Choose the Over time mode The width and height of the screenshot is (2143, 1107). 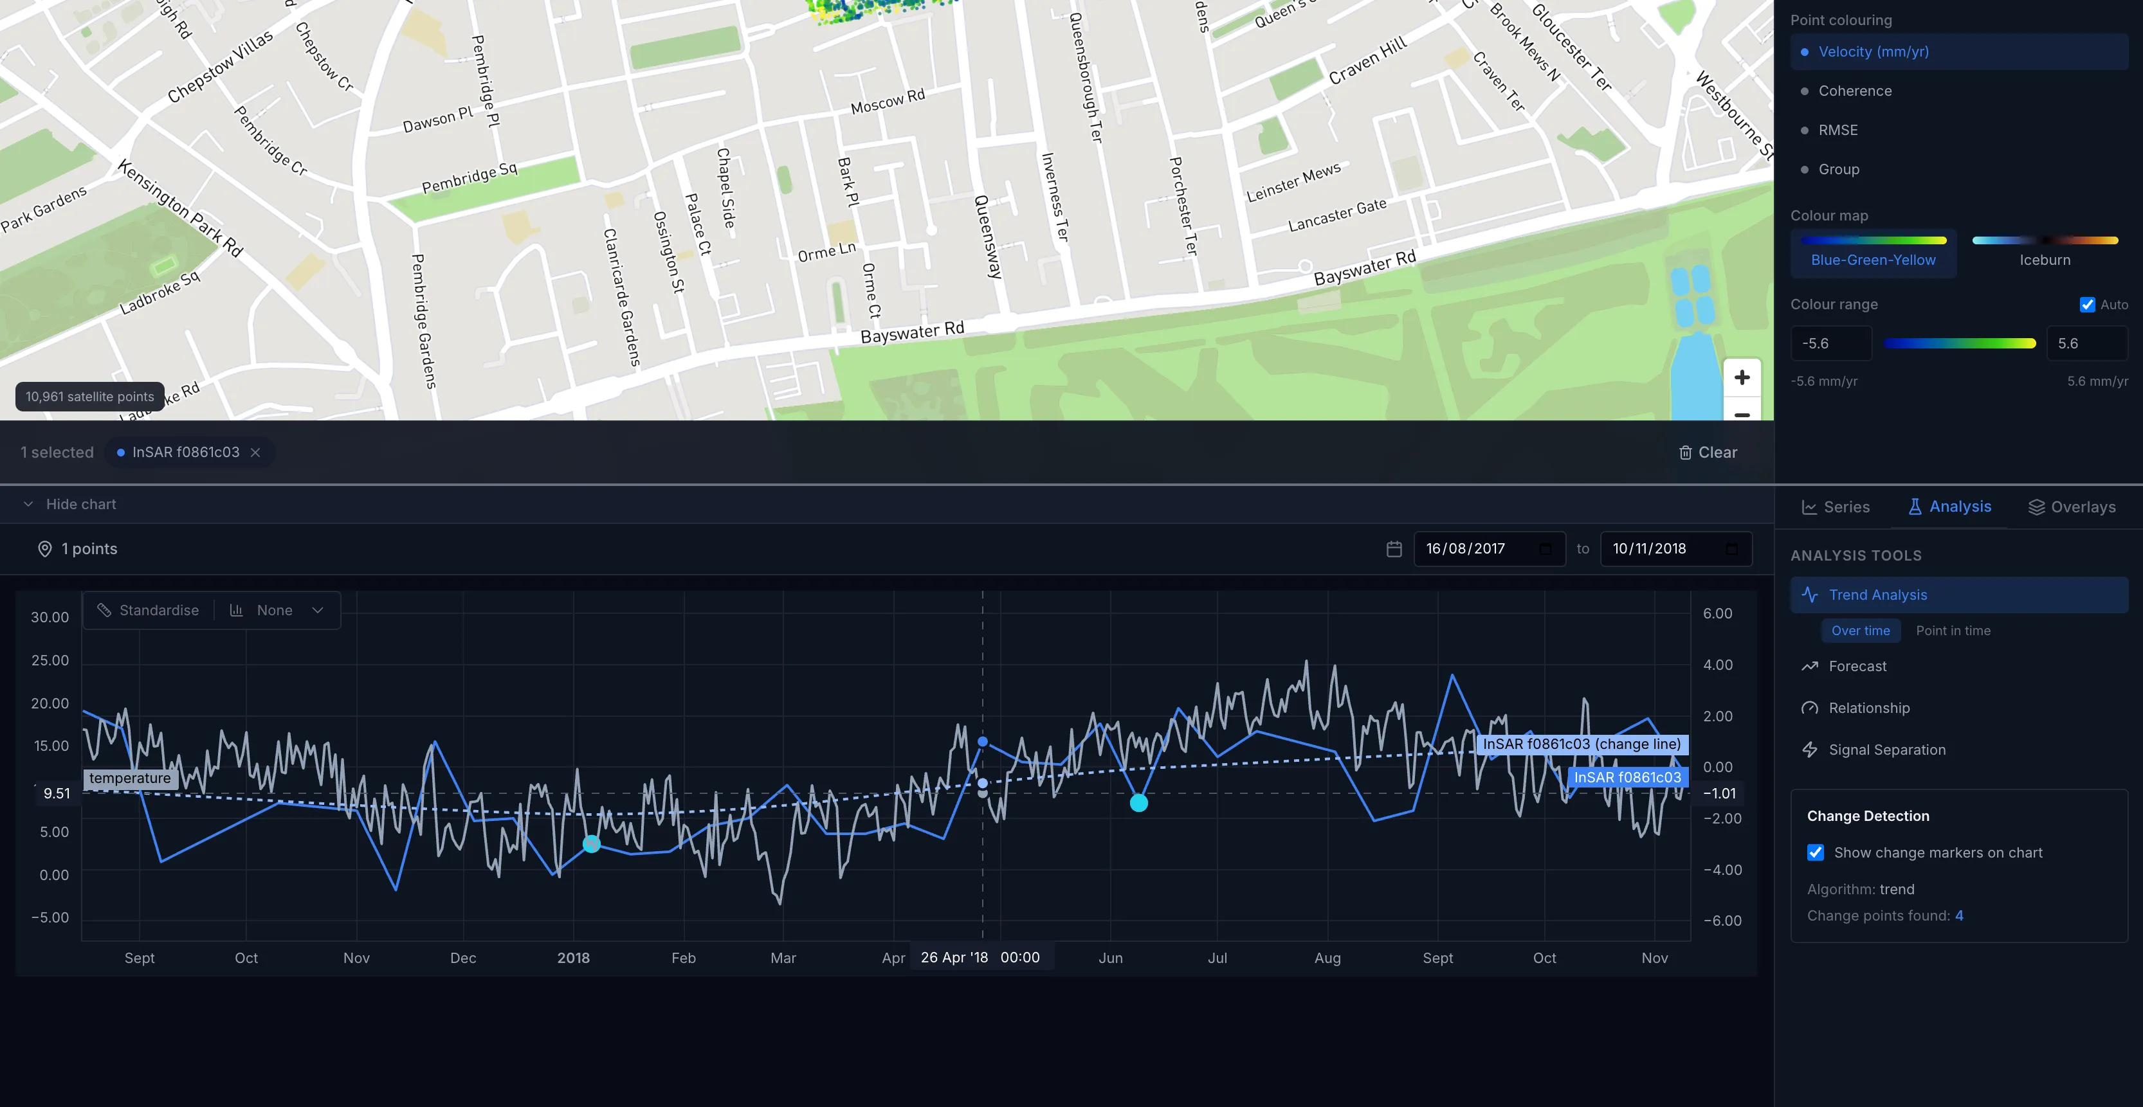pyautogui.click(x=1860, y=631)
